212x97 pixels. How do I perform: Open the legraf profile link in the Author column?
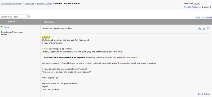point(7,27)
